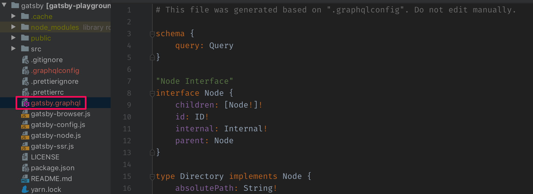
Task: Fold the schema block at line 3
Action: [152, 34]
